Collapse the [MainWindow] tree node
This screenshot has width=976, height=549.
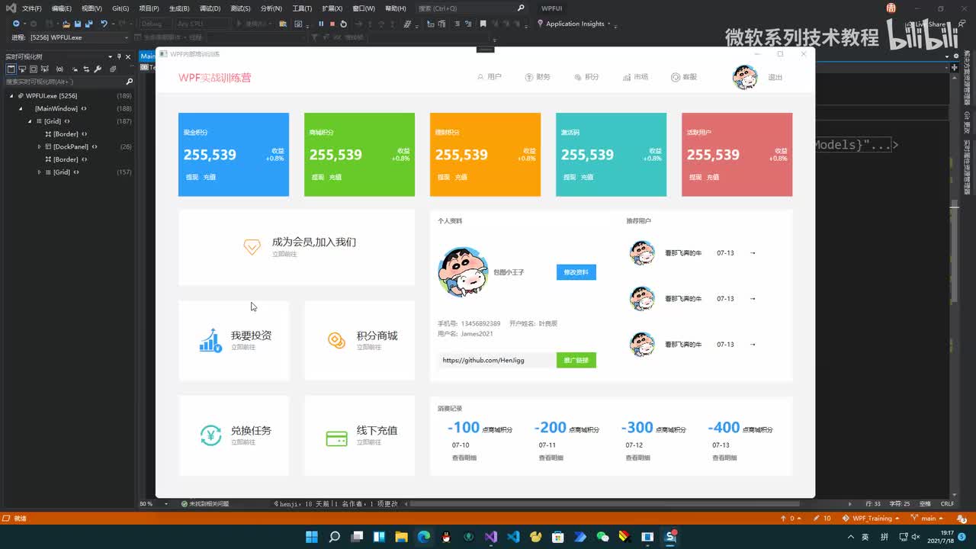coord(21,108)
